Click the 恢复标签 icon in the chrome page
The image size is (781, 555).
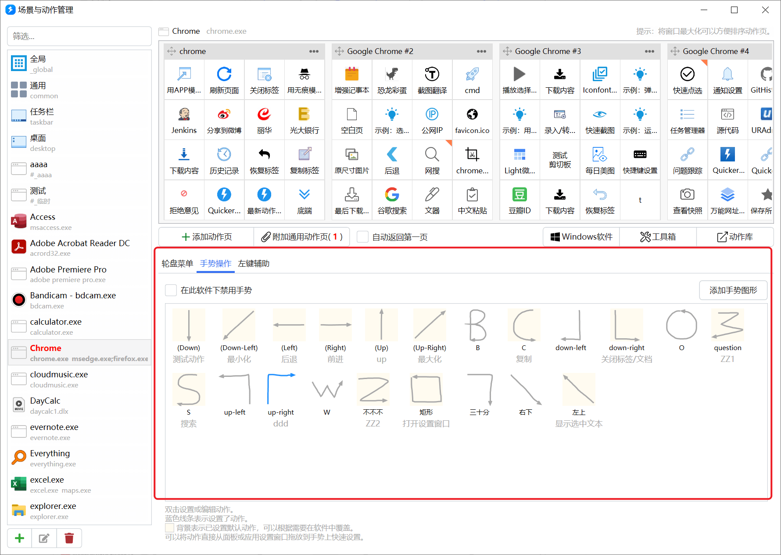[264, 154]
